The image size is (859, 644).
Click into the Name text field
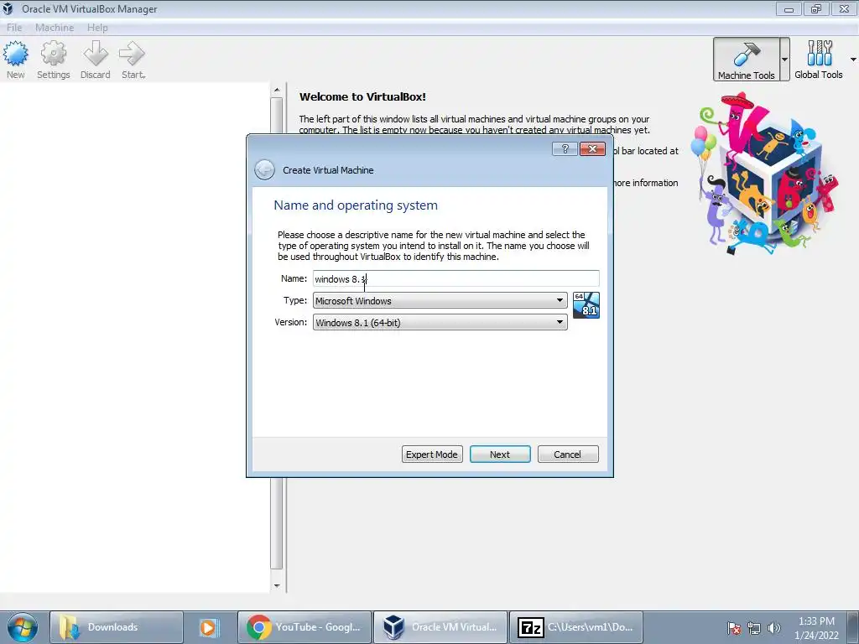click(x=456, y=278)
